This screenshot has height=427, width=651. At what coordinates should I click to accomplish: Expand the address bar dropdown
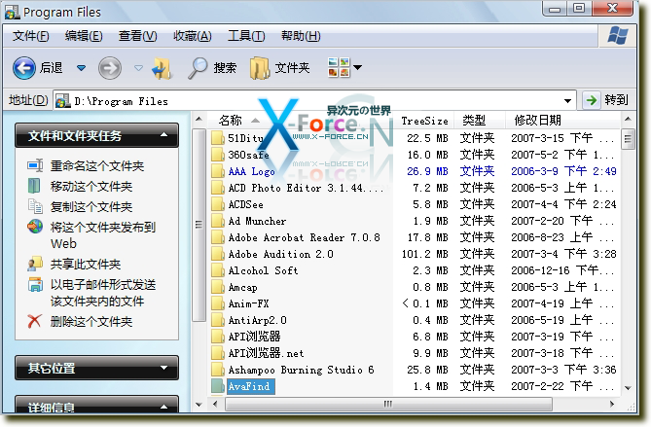coord(567,101)
